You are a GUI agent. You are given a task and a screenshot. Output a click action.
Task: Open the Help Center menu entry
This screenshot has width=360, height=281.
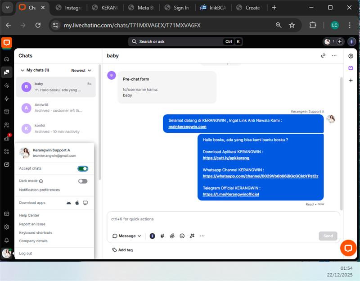coord(29,215)
